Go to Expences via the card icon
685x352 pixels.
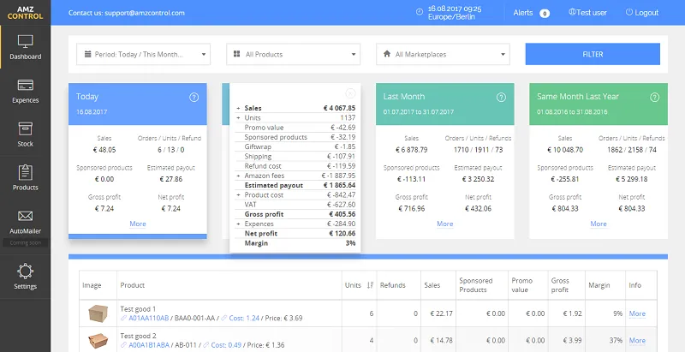click(x=25, y=86)
